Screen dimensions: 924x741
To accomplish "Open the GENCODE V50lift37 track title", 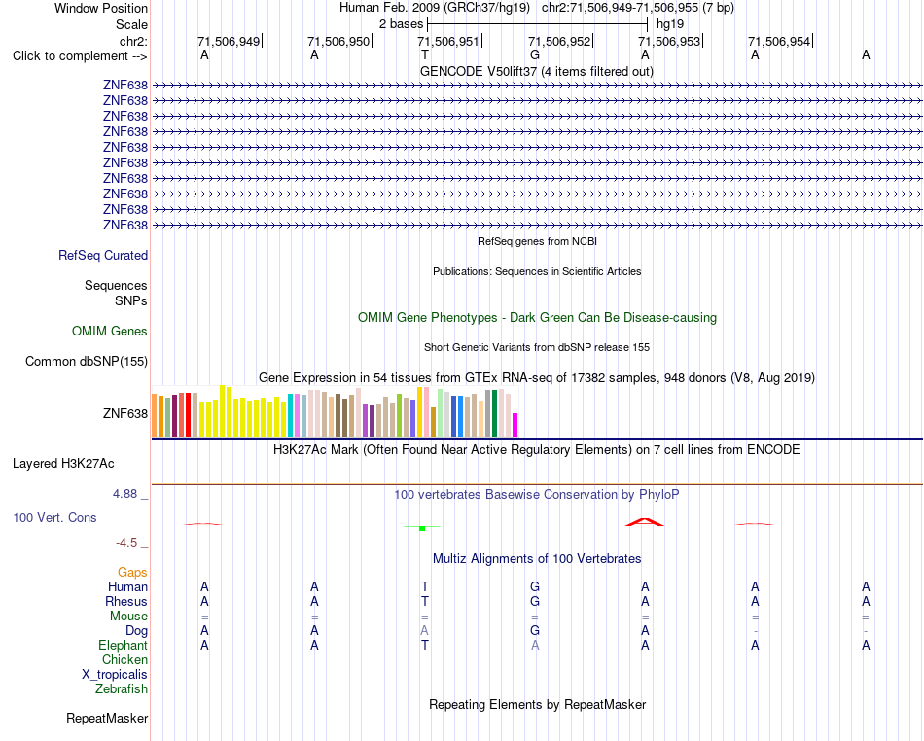I will point(536,71).
